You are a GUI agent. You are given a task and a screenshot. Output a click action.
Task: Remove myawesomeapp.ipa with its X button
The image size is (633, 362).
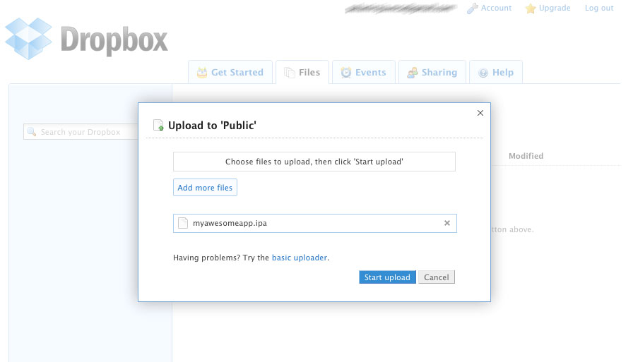[447, 223]
